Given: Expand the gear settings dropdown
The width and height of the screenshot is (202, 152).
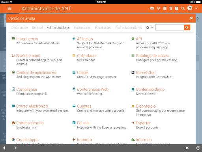Looking at the screenshot, I should pos(150,27).
